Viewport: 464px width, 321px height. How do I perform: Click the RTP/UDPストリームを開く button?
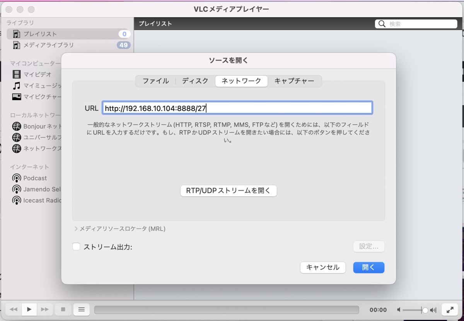coord(229,191)
